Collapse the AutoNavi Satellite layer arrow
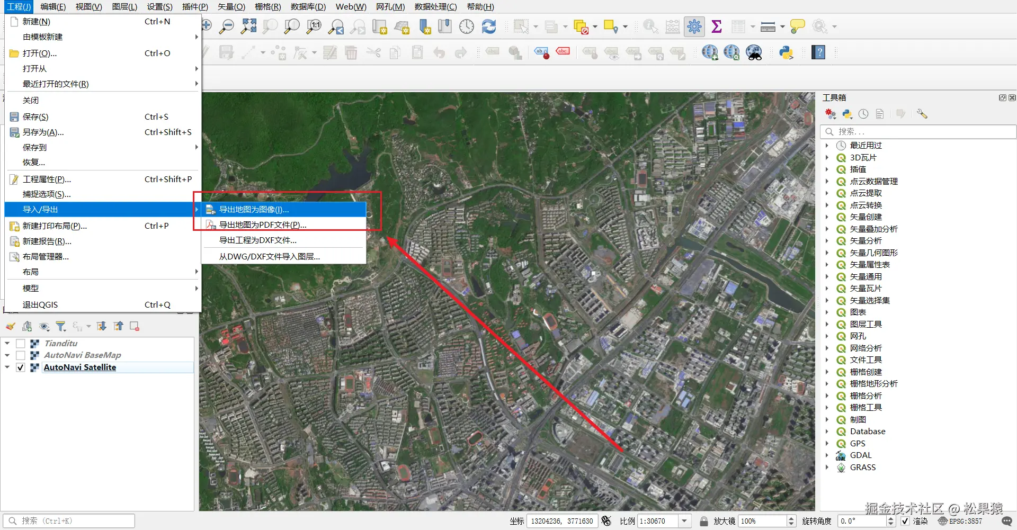Image resolution: width=1017 pixels, height=530 pixels. tap(7, 367)
